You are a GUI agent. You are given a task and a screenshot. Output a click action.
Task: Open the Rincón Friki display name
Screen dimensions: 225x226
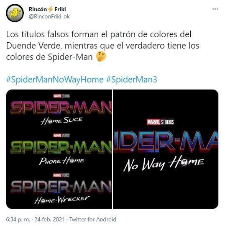pyautogui.click(x=47, y=9)
